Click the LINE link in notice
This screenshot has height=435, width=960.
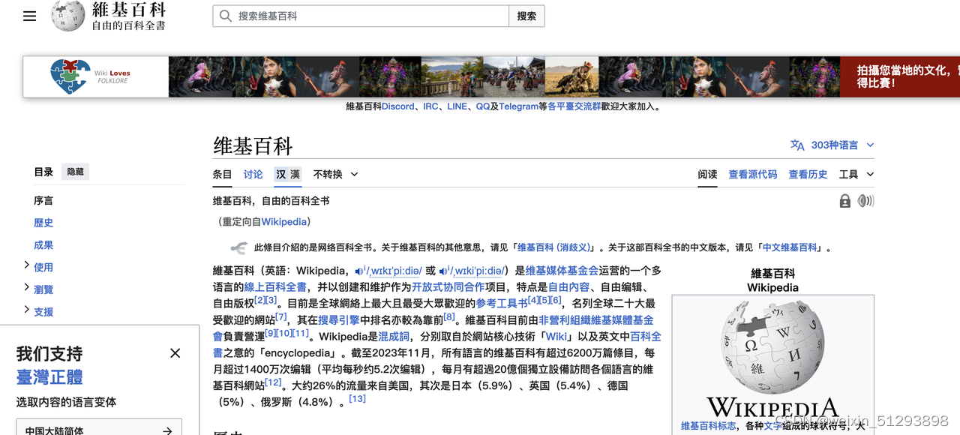(x=457, y=106)
